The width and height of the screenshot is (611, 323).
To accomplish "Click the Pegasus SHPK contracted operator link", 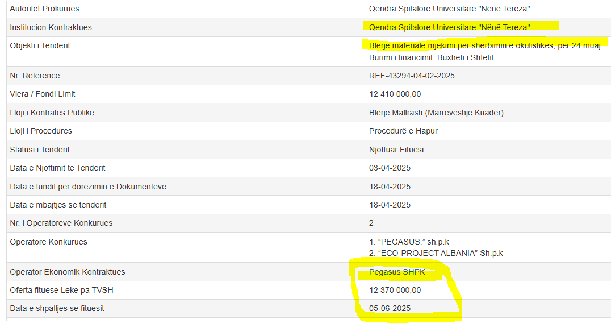I will (x=397, y=272).
